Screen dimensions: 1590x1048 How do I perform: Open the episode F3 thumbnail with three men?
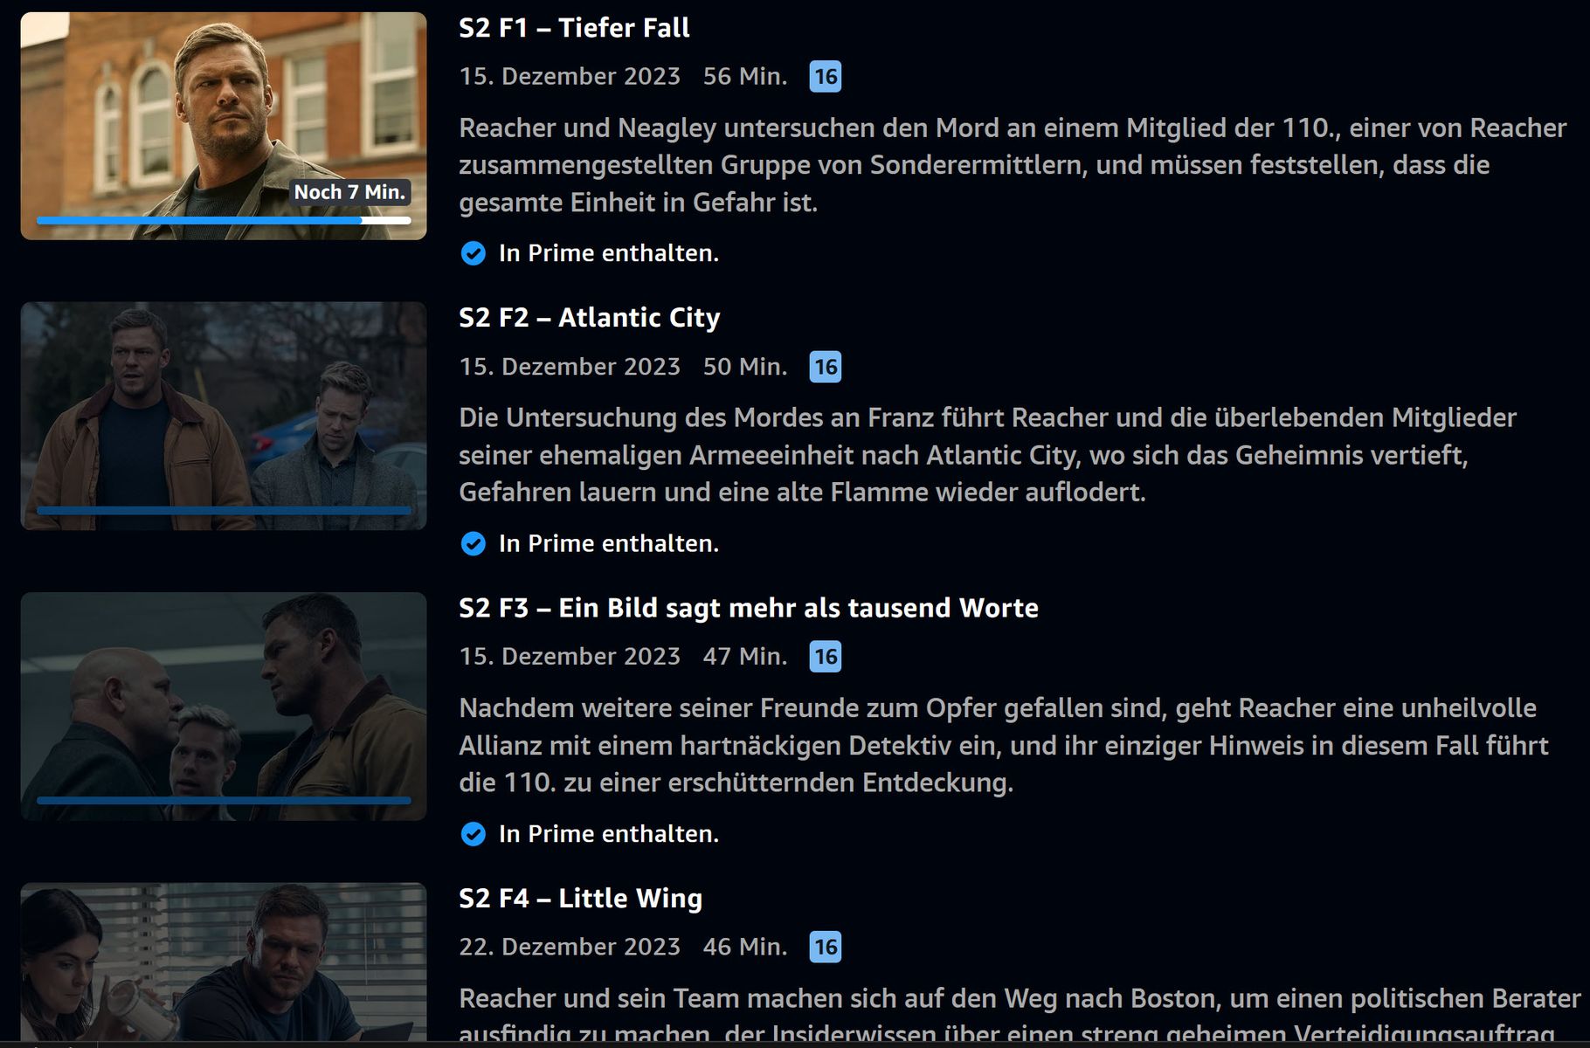click(224, 706)
